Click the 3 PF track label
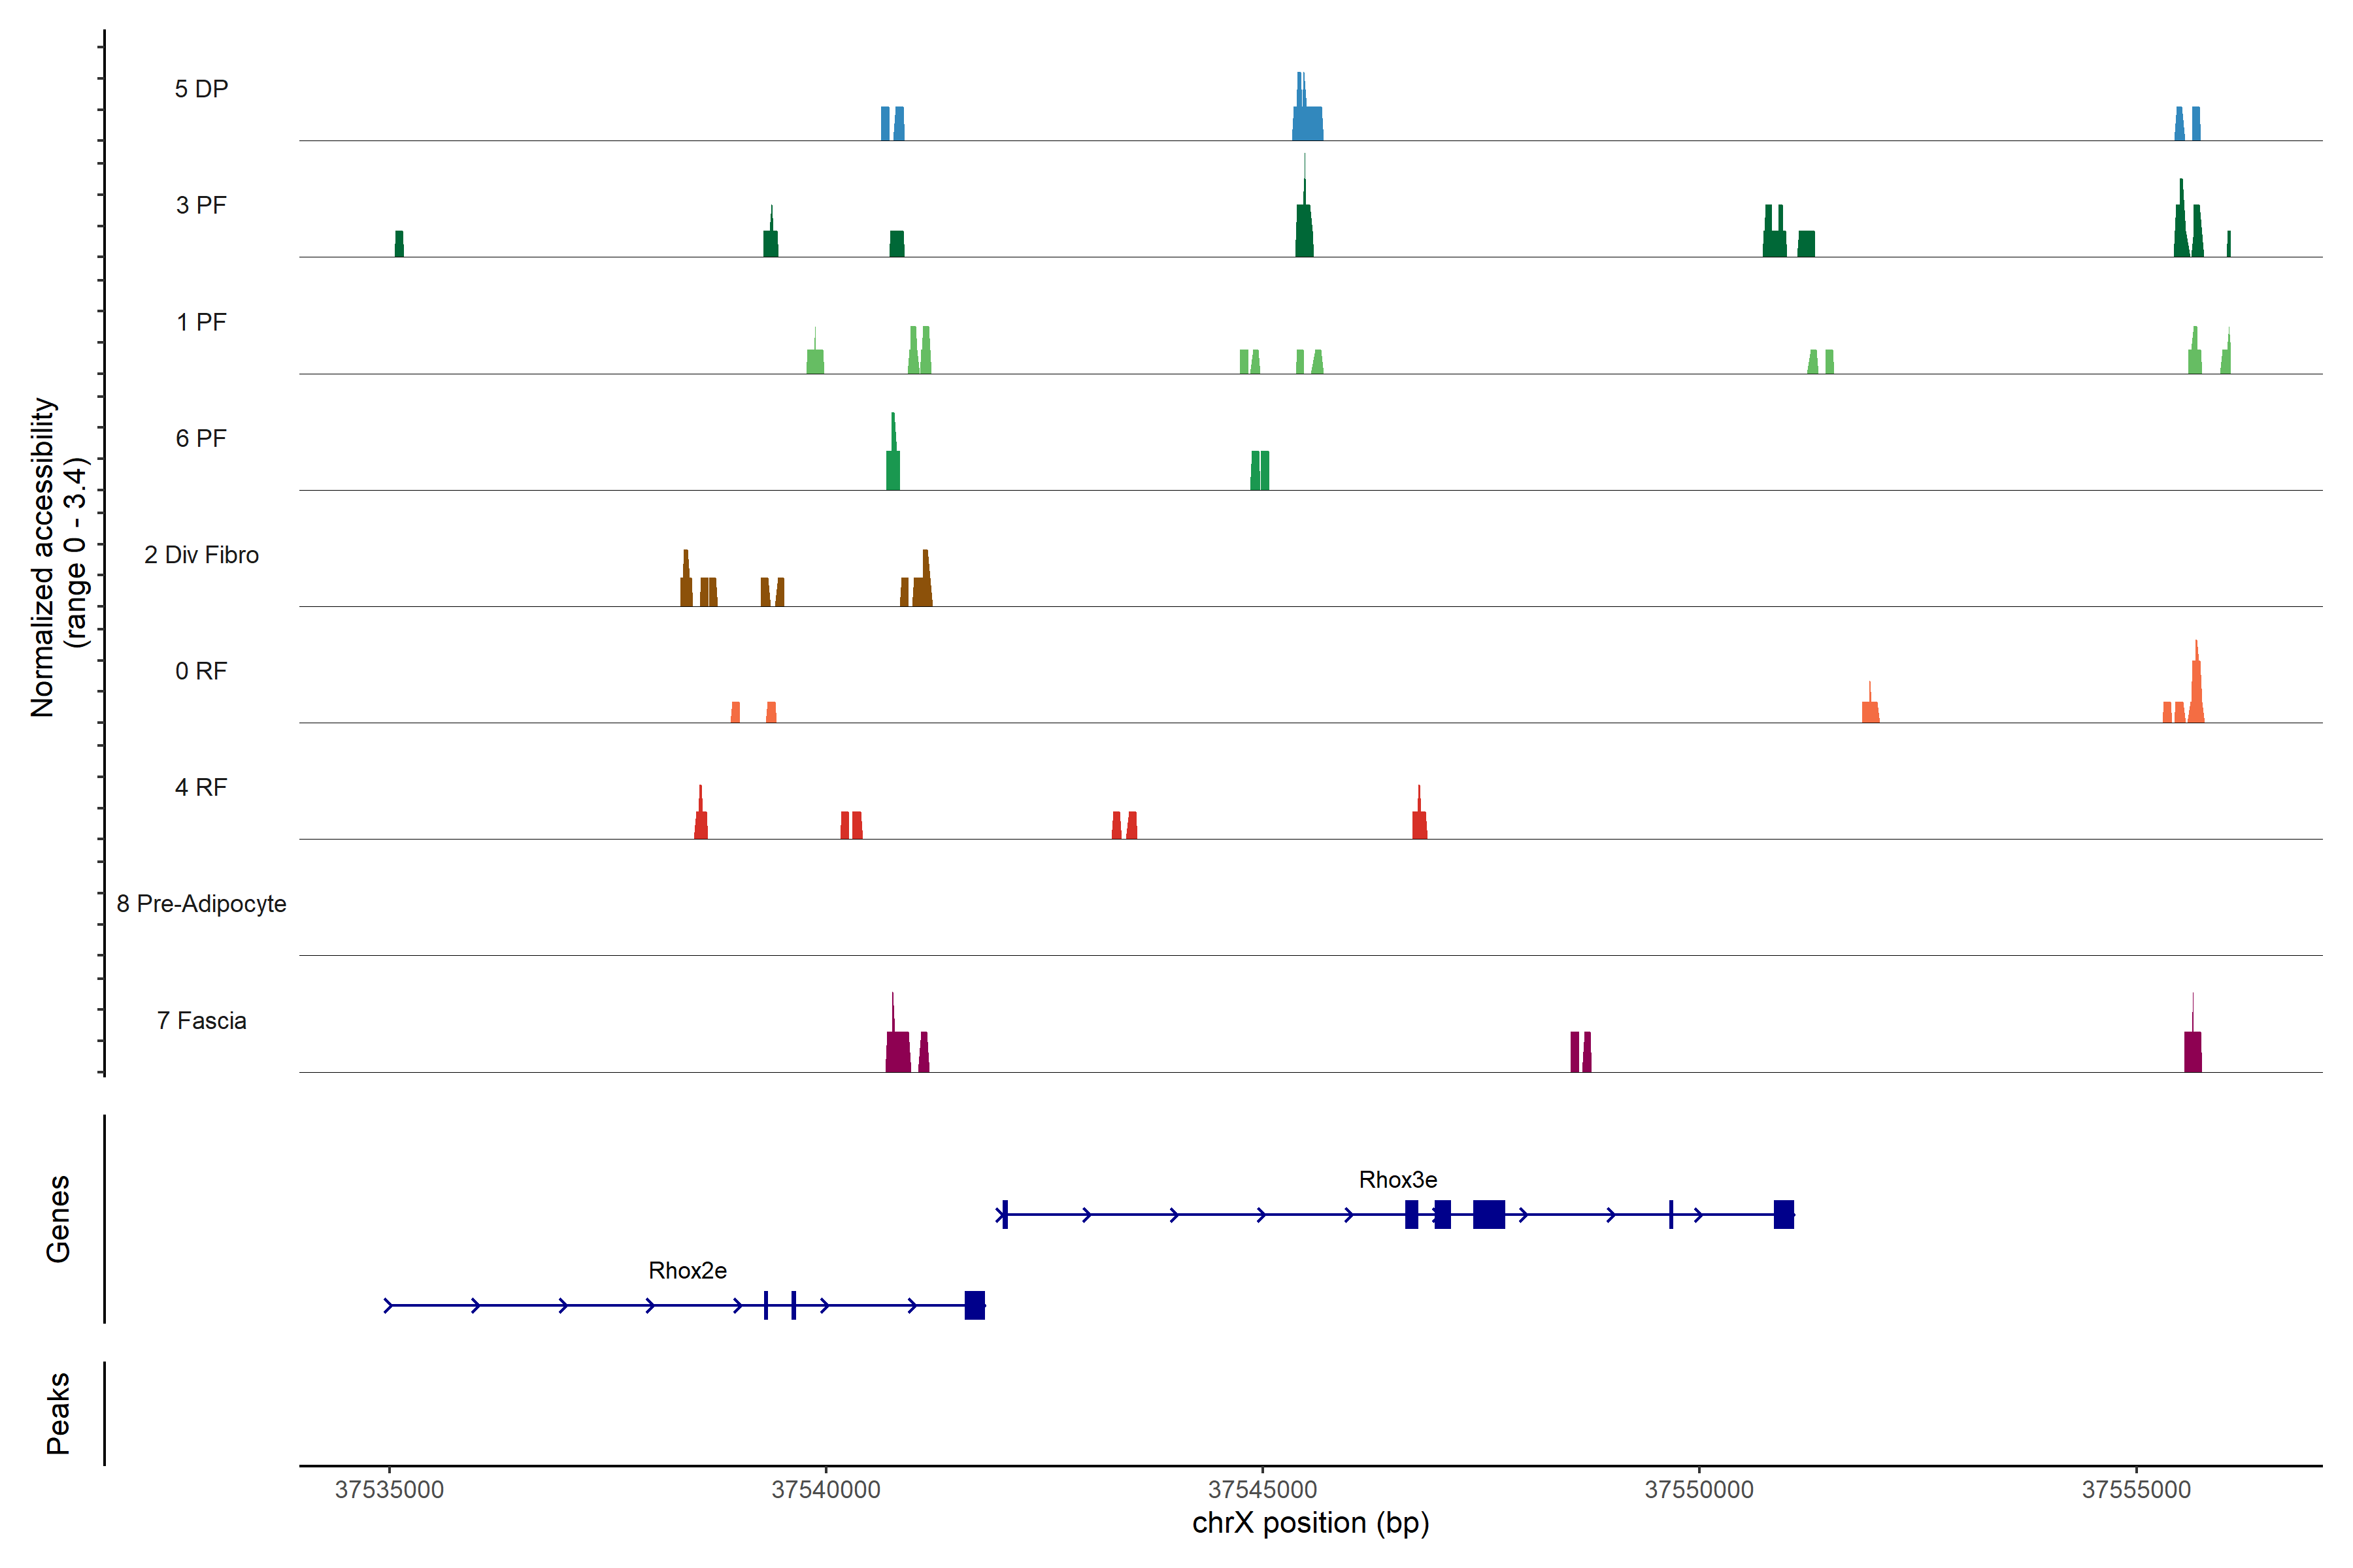The height and width of the screenshot is (1568, 2353). click(201, 205)
